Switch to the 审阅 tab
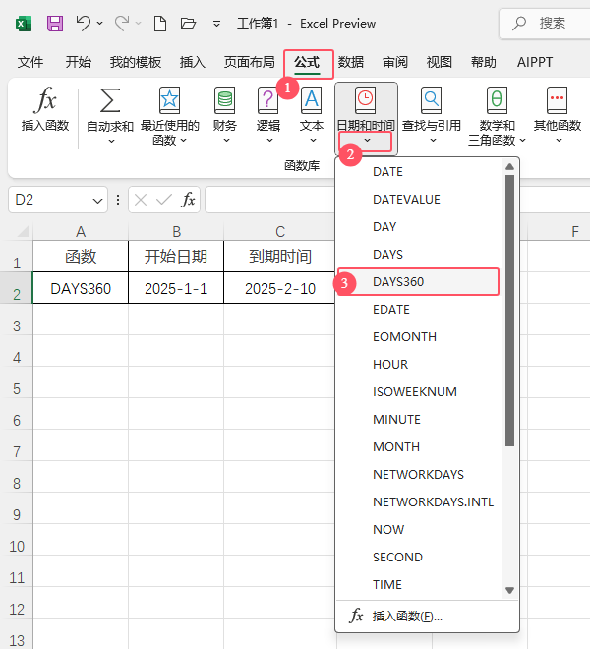 tap(395, 62)
